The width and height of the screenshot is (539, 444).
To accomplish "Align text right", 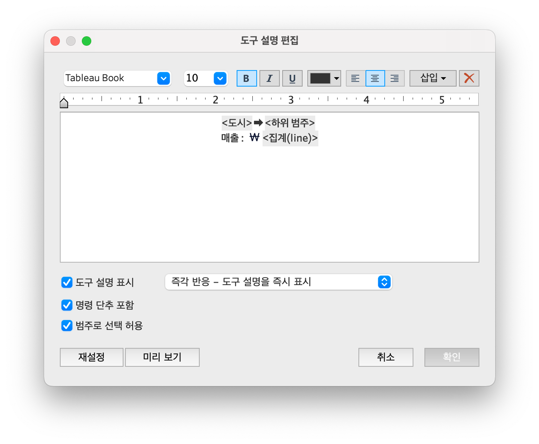I will [x=395, y=78].
